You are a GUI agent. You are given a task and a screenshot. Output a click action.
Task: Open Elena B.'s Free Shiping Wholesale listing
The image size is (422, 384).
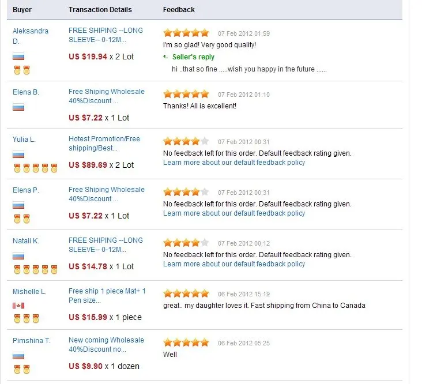click(x=106, y=96)
